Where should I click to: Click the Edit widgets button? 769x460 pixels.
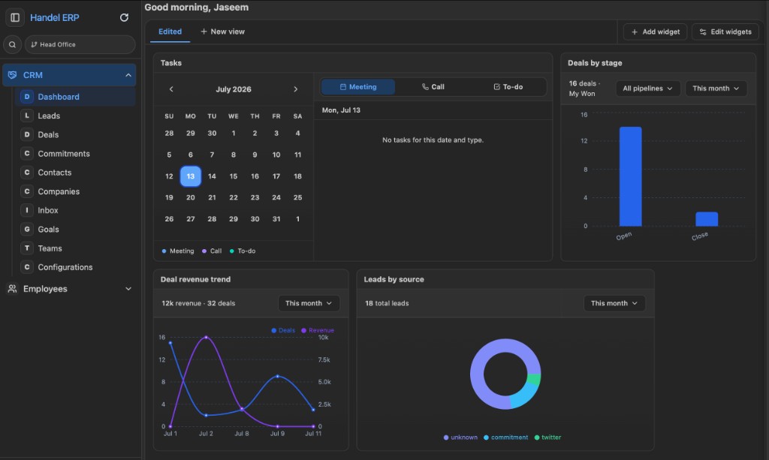coord(725,32)
